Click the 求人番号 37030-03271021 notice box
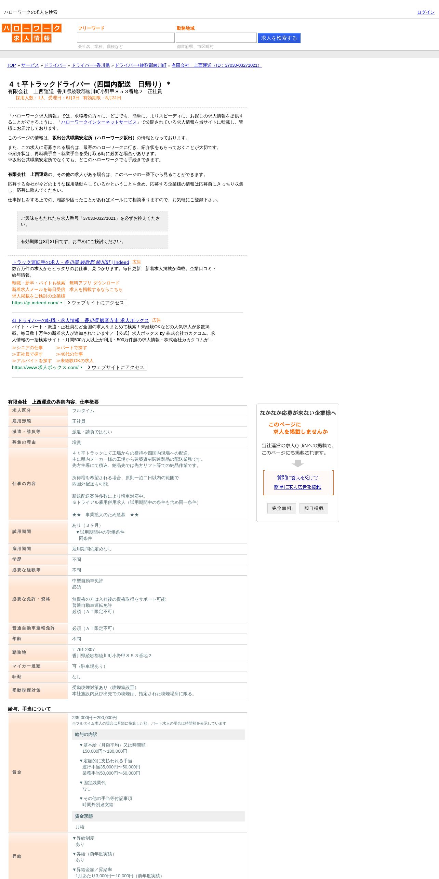The height and width of the screenshot is (879, 439). (x=93, y=221)
